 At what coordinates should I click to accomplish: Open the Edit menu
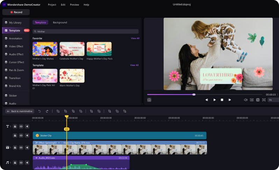click(63, 5)
